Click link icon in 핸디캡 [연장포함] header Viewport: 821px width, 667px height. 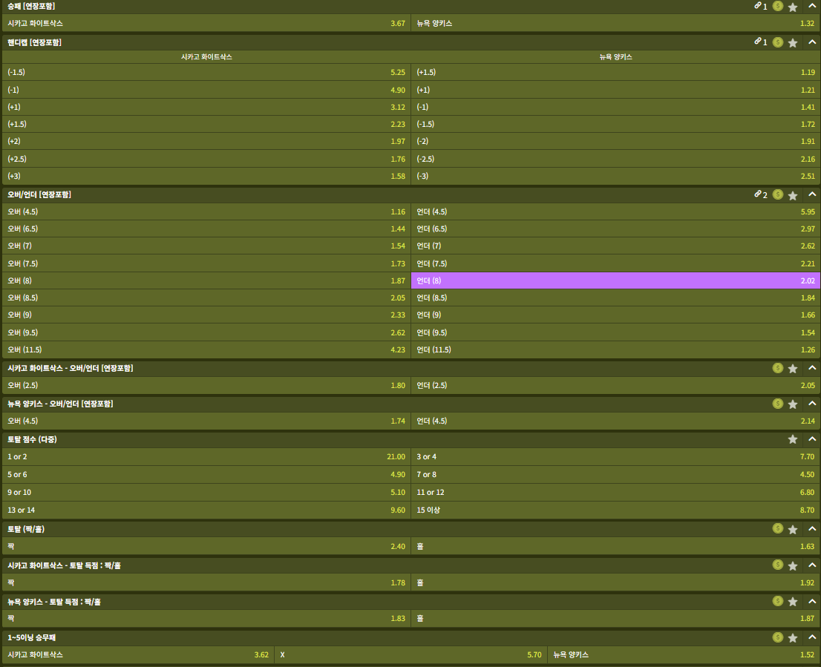point(758,42)
